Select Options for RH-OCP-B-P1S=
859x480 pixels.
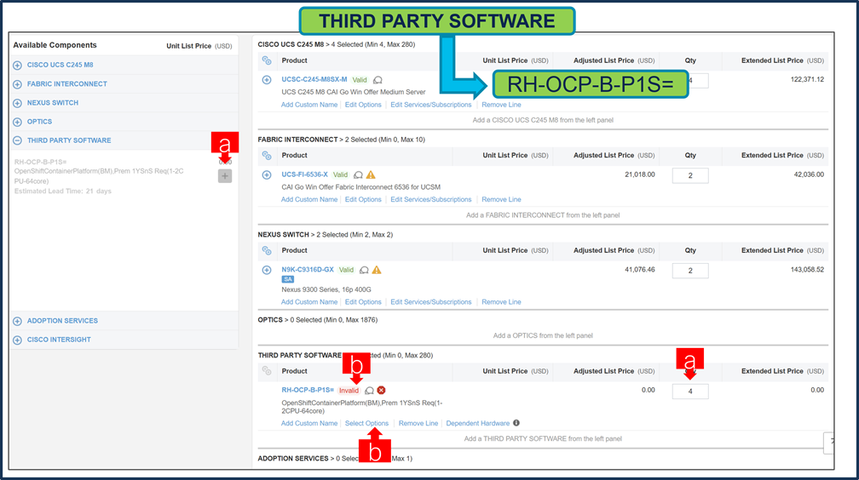366,423
